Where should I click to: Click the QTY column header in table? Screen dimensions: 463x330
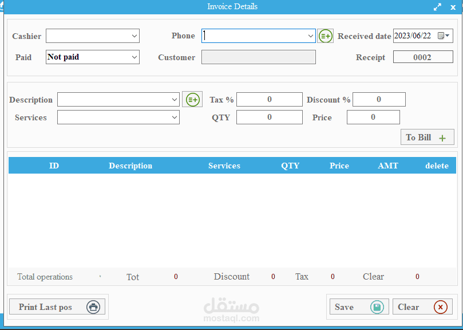tap(290, 166)
